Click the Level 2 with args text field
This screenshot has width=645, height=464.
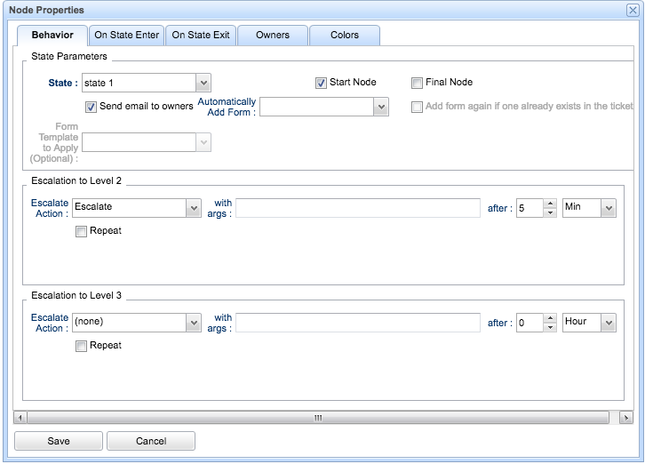click(x=357, y=208)
